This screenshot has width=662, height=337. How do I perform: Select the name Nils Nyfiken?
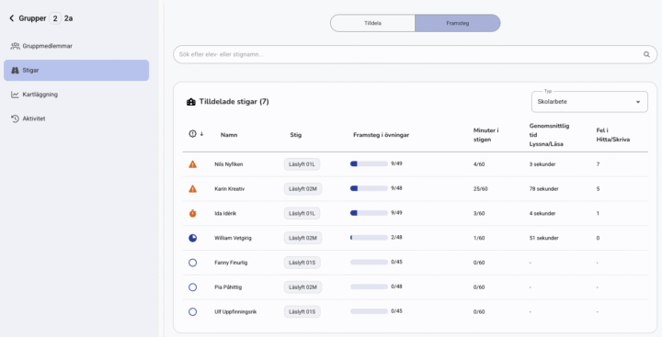[228, 164]
